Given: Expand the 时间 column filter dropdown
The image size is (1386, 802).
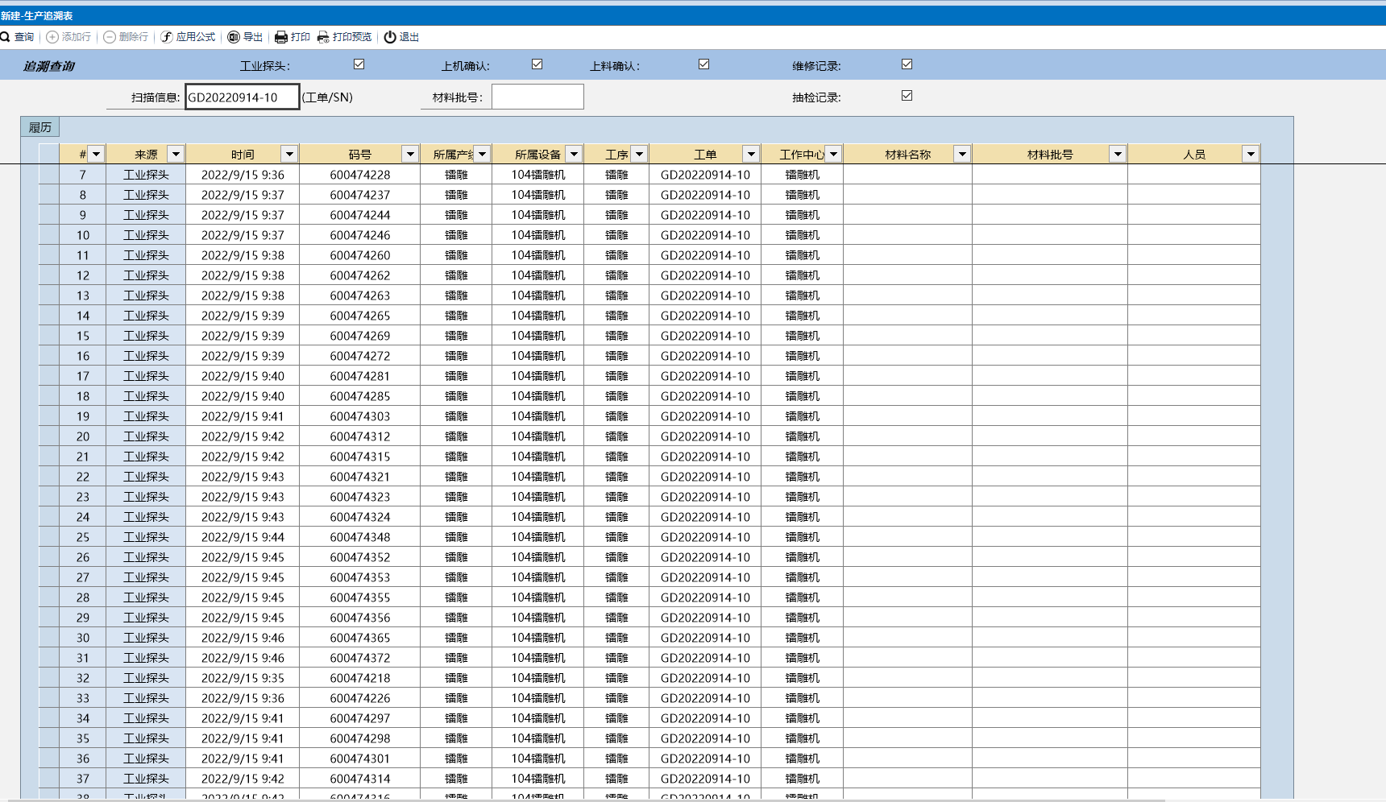Looking at the screenshot, I should [289, 154].
